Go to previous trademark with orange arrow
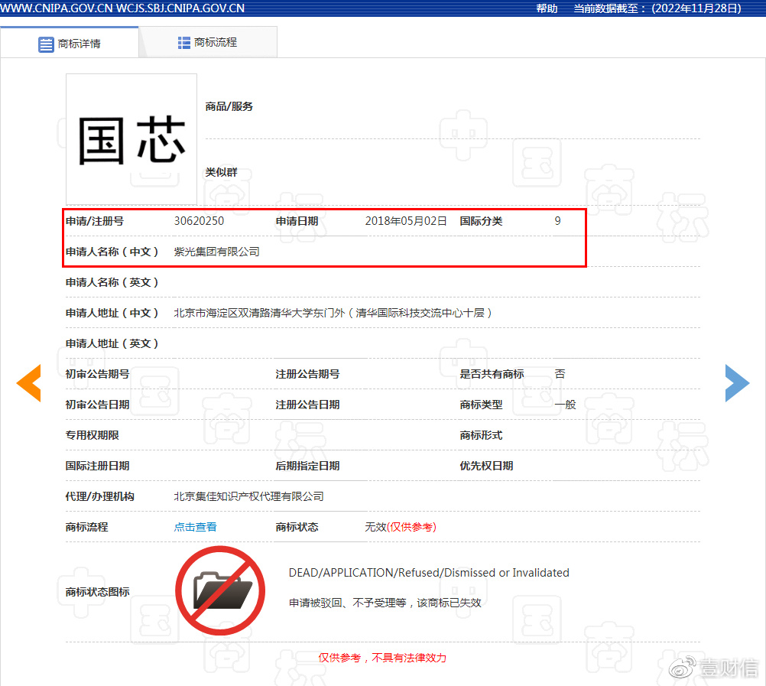The image size is (766, 686). point(29,383)
